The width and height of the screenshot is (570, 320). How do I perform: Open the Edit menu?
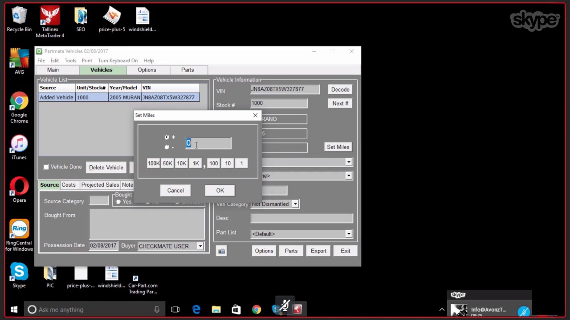click(x=54, y=60)
